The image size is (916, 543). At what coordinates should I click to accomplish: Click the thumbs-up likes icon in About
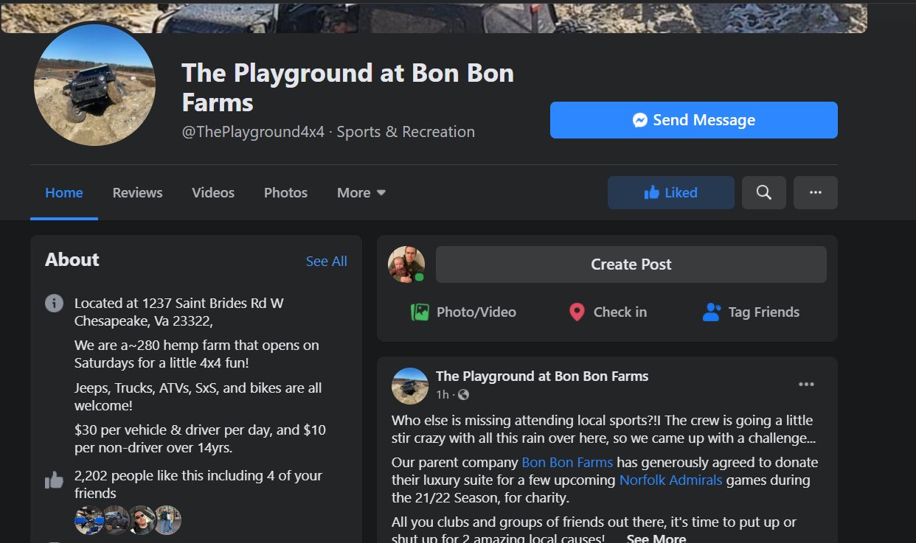click(54, 481)
